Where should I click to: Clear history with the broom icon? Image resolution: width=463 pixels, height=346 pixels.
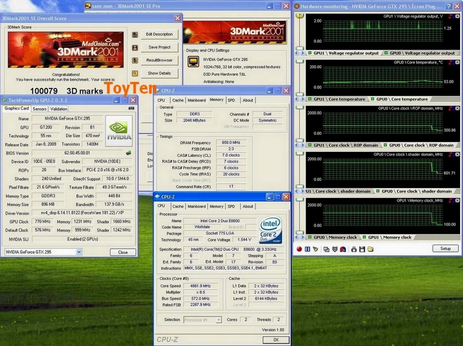pos(315,249)
